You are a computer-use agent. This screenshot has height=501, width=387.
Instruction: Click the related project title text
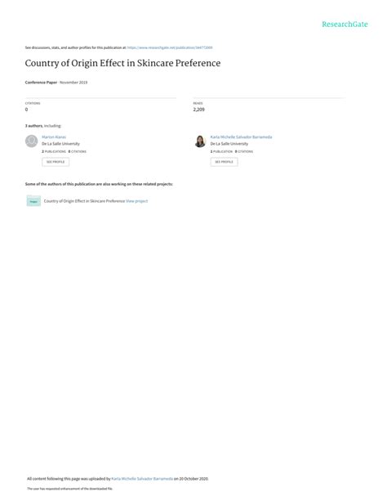(84, 201)
